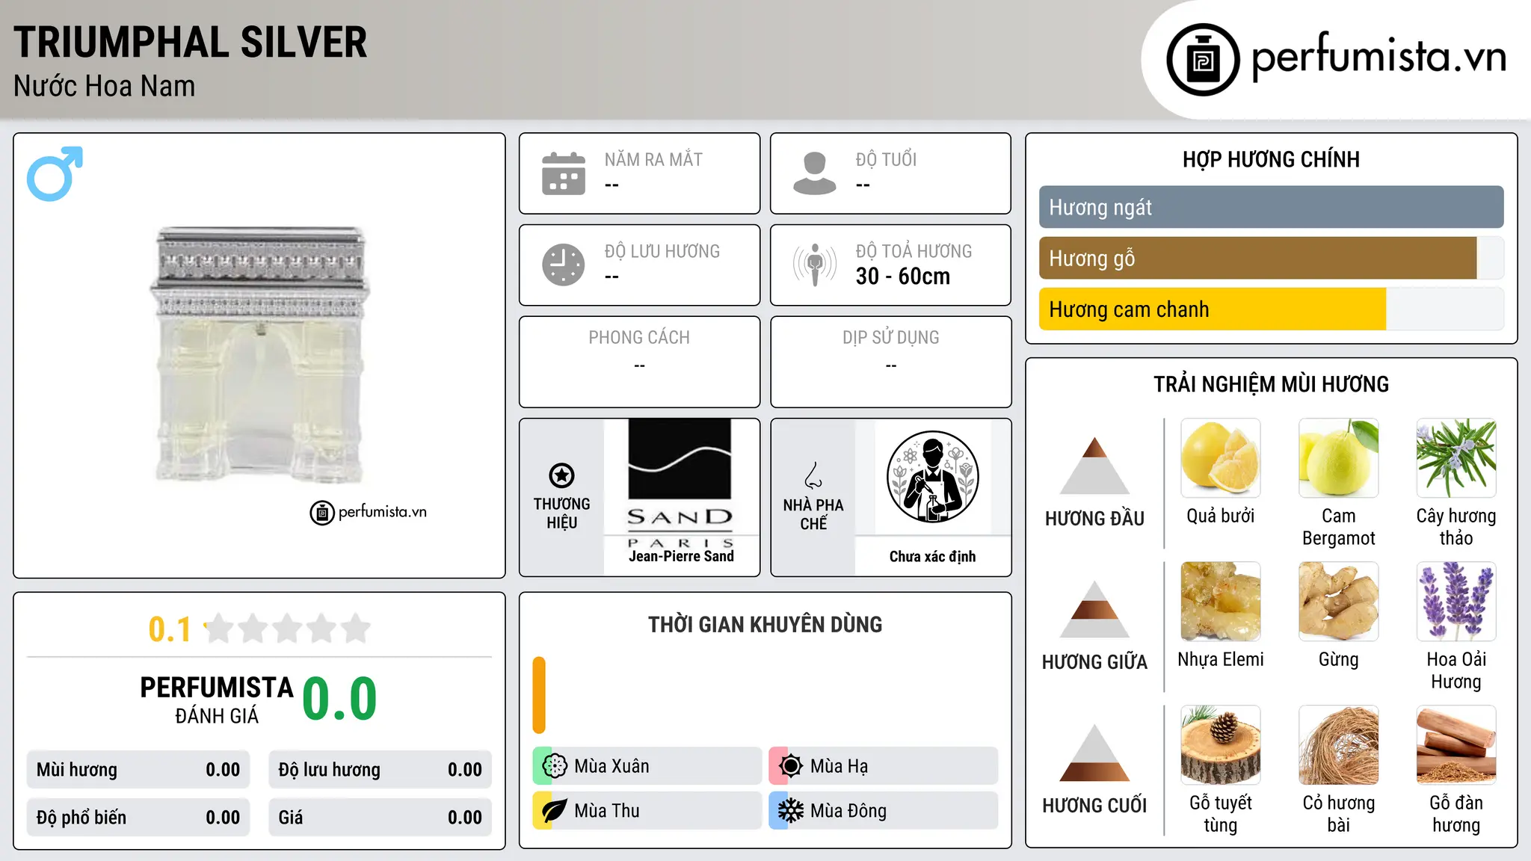The image size is (1531, 861).
Task: Click the Thời Gian Khuyên Dùng heading
Action: tap(765, 625)
